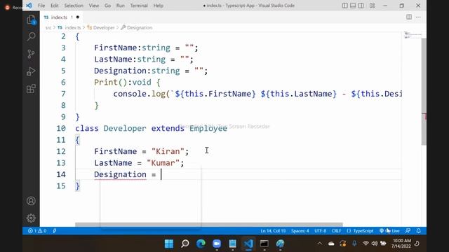This screenshot has height=252, width=449.
Task: Change encoding via UTF-8 entry
Action: click(320, 230)
